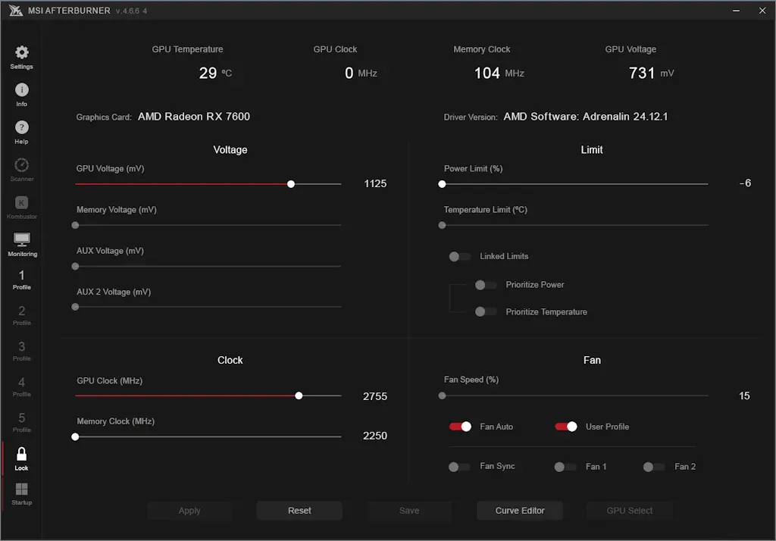This screenshot has width=776, height=541.
Task: Toggle the Linked Limits switch
Action: coord(459,256)
